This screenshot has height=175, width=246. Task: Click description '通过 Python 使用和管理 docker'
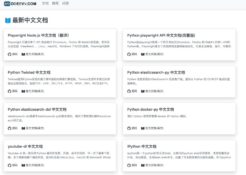pyautogui.click(x=157, y=116)
